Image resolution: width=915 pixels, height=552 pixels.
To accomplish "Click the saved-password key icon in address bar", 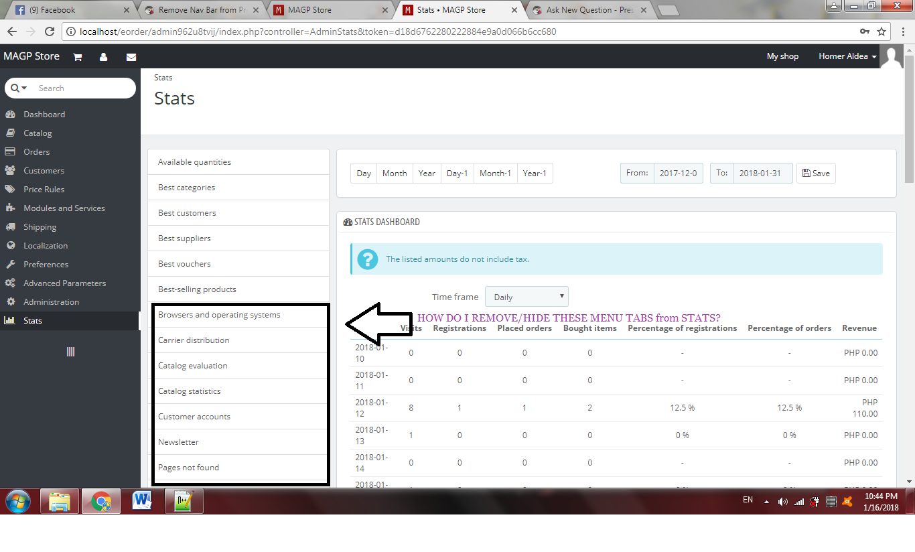I will [x=865, y=31].
